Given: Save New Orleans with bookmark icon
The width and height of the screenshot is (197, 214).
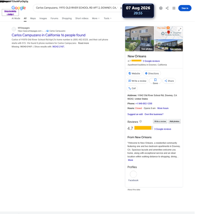Looking at the screenshot, I should coord(155,81).
